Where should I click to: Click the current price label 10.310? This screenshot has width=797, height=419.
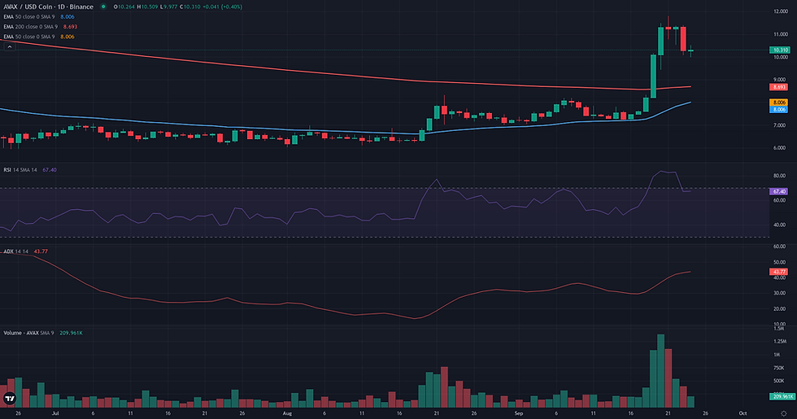click(779, 50)
